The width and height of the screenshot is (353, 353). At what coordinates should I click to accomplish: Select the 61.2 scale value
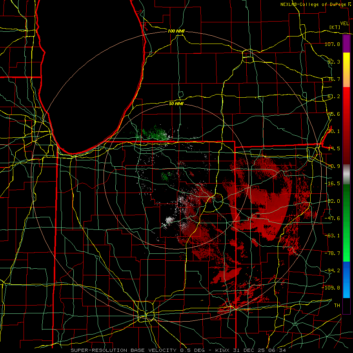click(x=333, y=96)
